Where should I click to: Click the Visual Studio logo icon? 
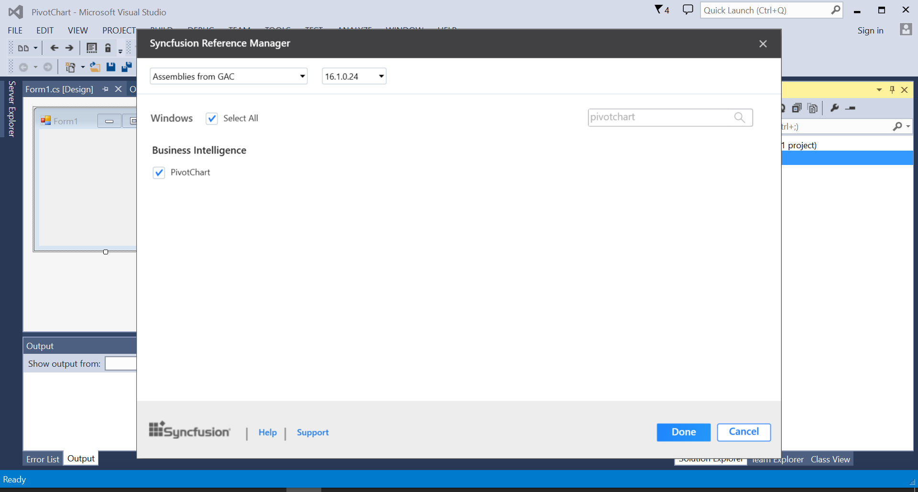coord(16,12)
